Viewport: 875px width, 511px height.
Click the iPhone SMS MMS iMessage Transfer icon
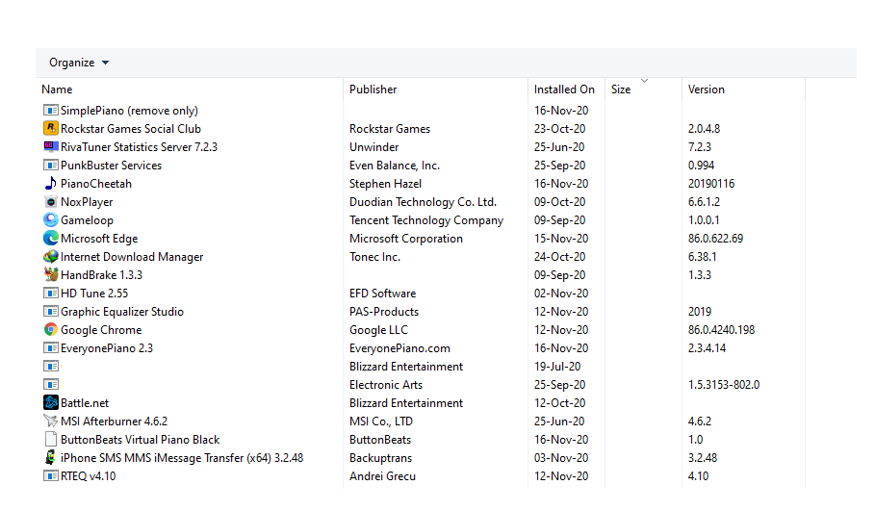[51, 457]
